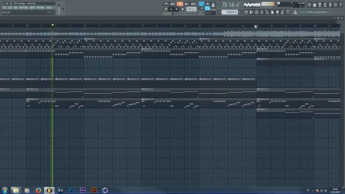Toggle loop recording
Screen dimensions: 345x194
coord(194,4)
